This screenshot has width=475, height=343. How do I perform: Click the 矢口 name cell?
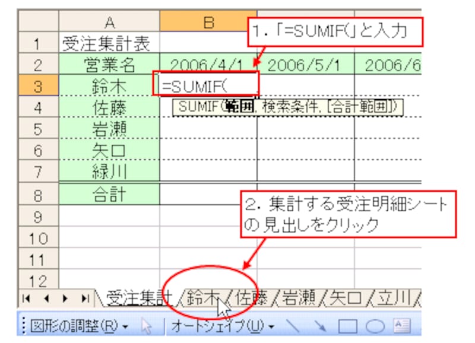tap(109, 150)
